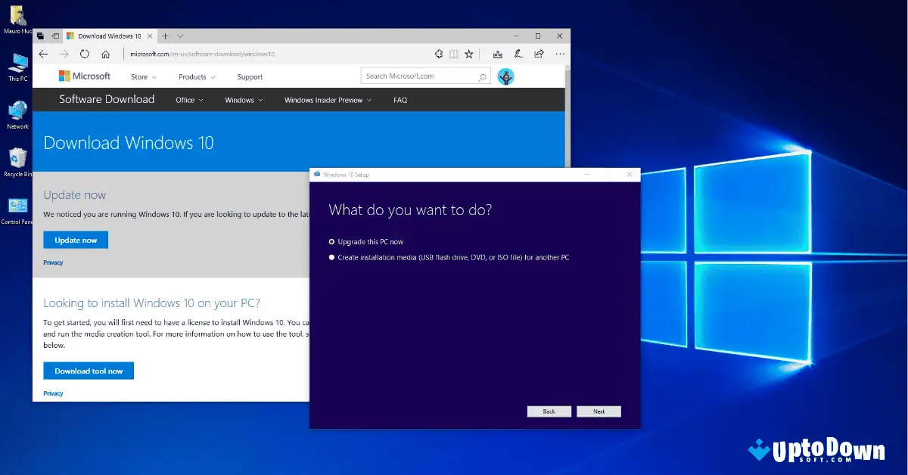Screen dimensions: 908x475
Task: Choose Create installation media for another PC
Action: click(331, 257)
